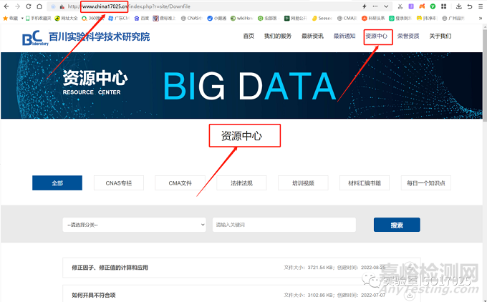The image size is (487, 302).
Task: Open 最新通知 navigation item
Action: [344, 36]
